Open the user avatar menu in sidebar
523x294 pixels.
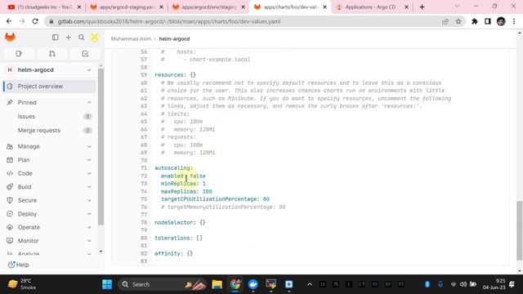[95, 38]
